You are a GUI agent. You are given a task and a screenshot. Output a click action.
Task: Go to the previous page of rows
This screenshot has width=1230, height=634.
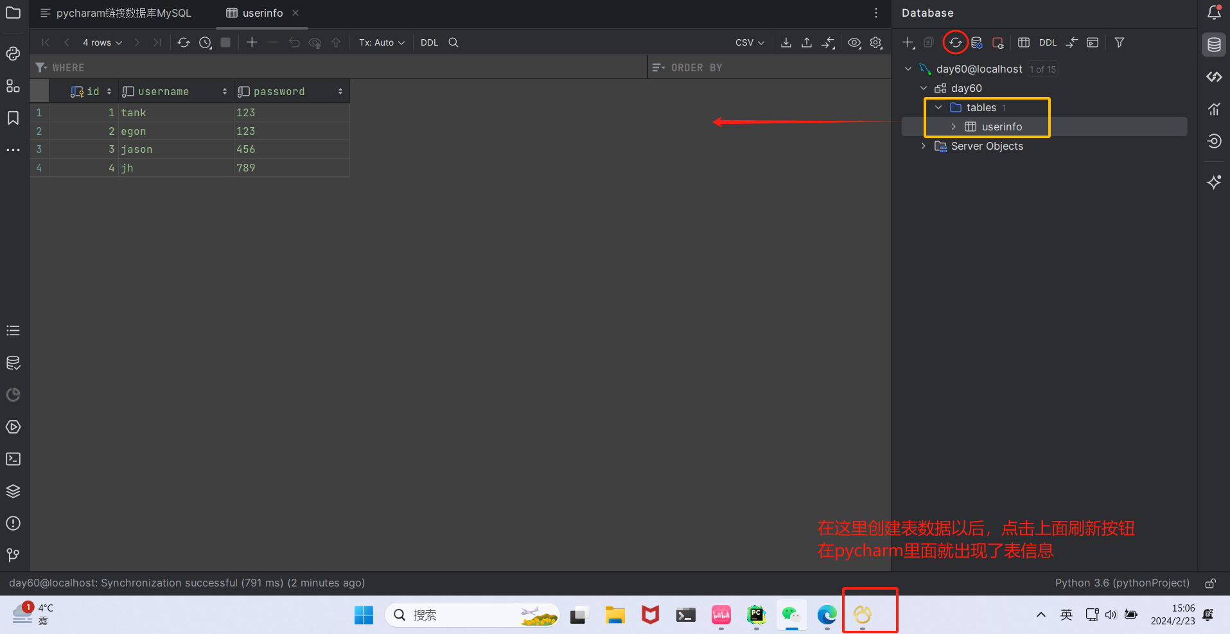click(x=66, y=42)
